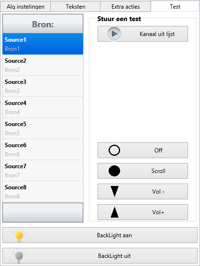Open the Alg instelingen tab
Viewport: 200px width, 266px height.
coord(25,7)
